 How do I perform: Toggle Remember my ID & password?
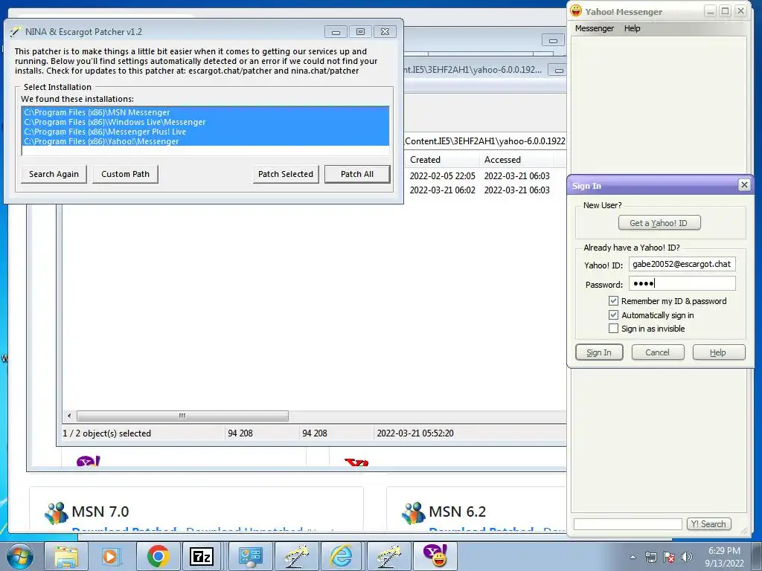(x=613, y=301)
